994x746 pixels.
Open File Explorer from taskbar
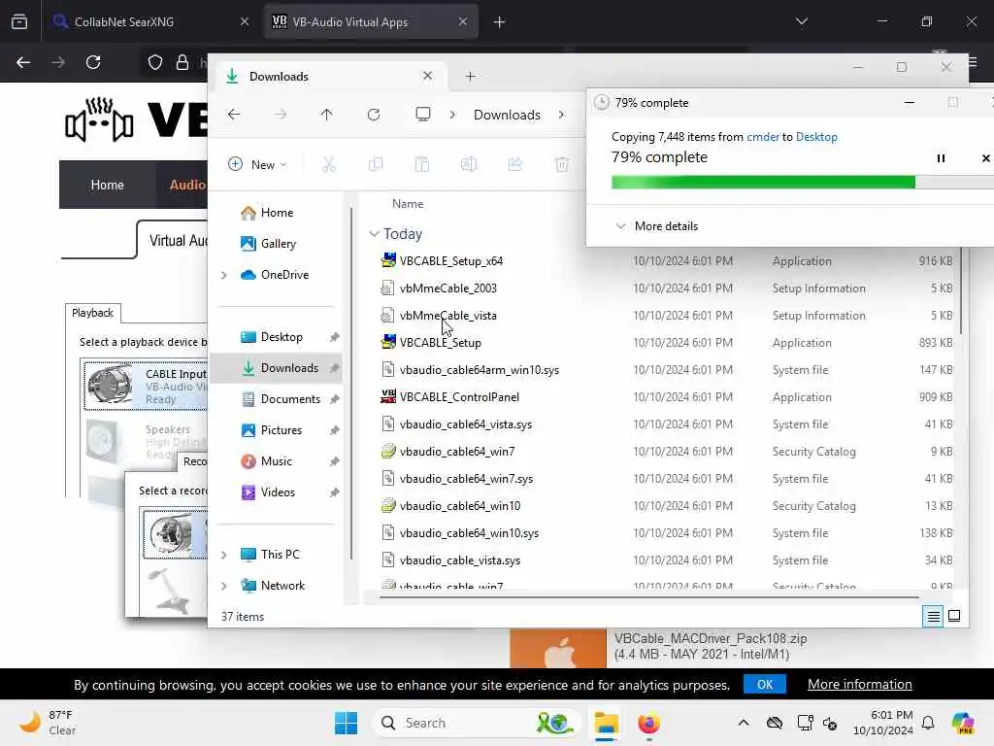[606, 723]
